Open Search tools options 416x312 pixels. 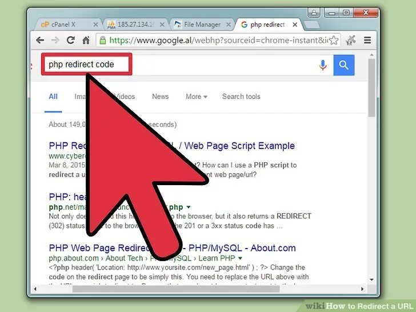coord(241,97)
